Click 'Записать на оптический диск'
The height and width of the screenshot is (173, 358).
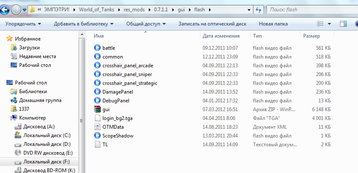point(212,24)
